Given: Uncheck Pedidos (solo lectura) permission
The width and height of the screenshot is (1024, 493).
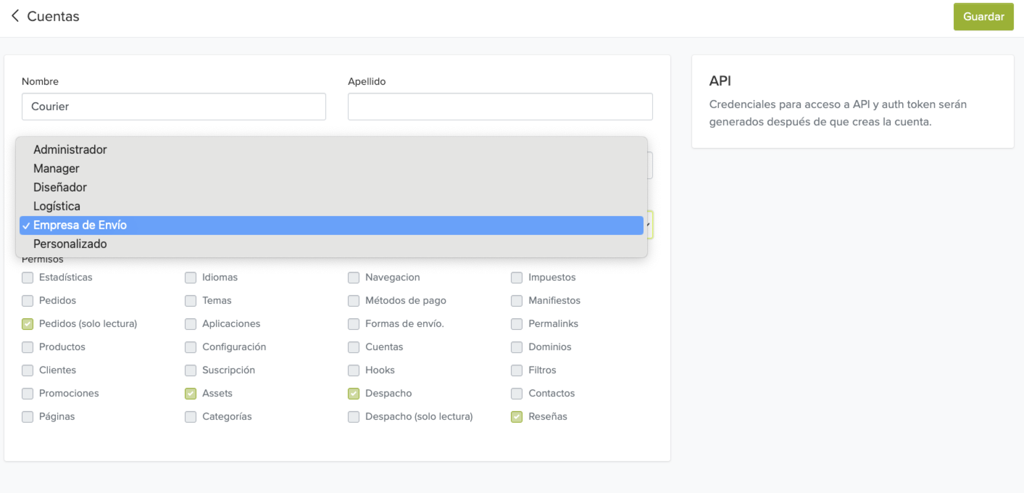Looking at the screenshot, I should (x=28, y=324).
